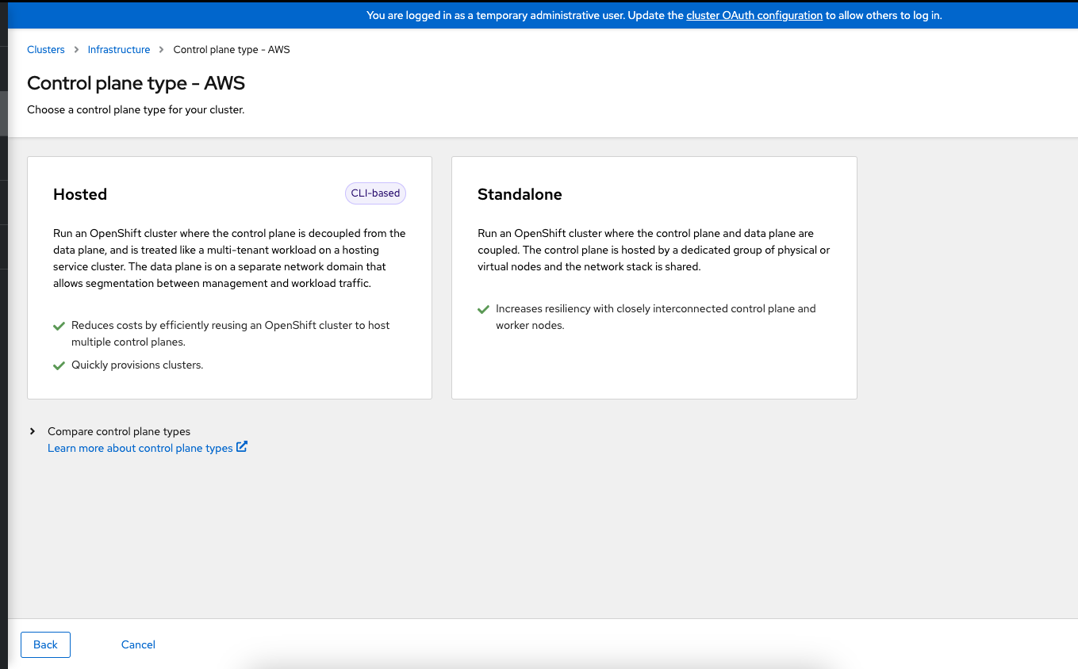The height and width of the screenshot is (669, 1078).
Task: Click the Standalone card description paragraph
Action: coord(654,250)
